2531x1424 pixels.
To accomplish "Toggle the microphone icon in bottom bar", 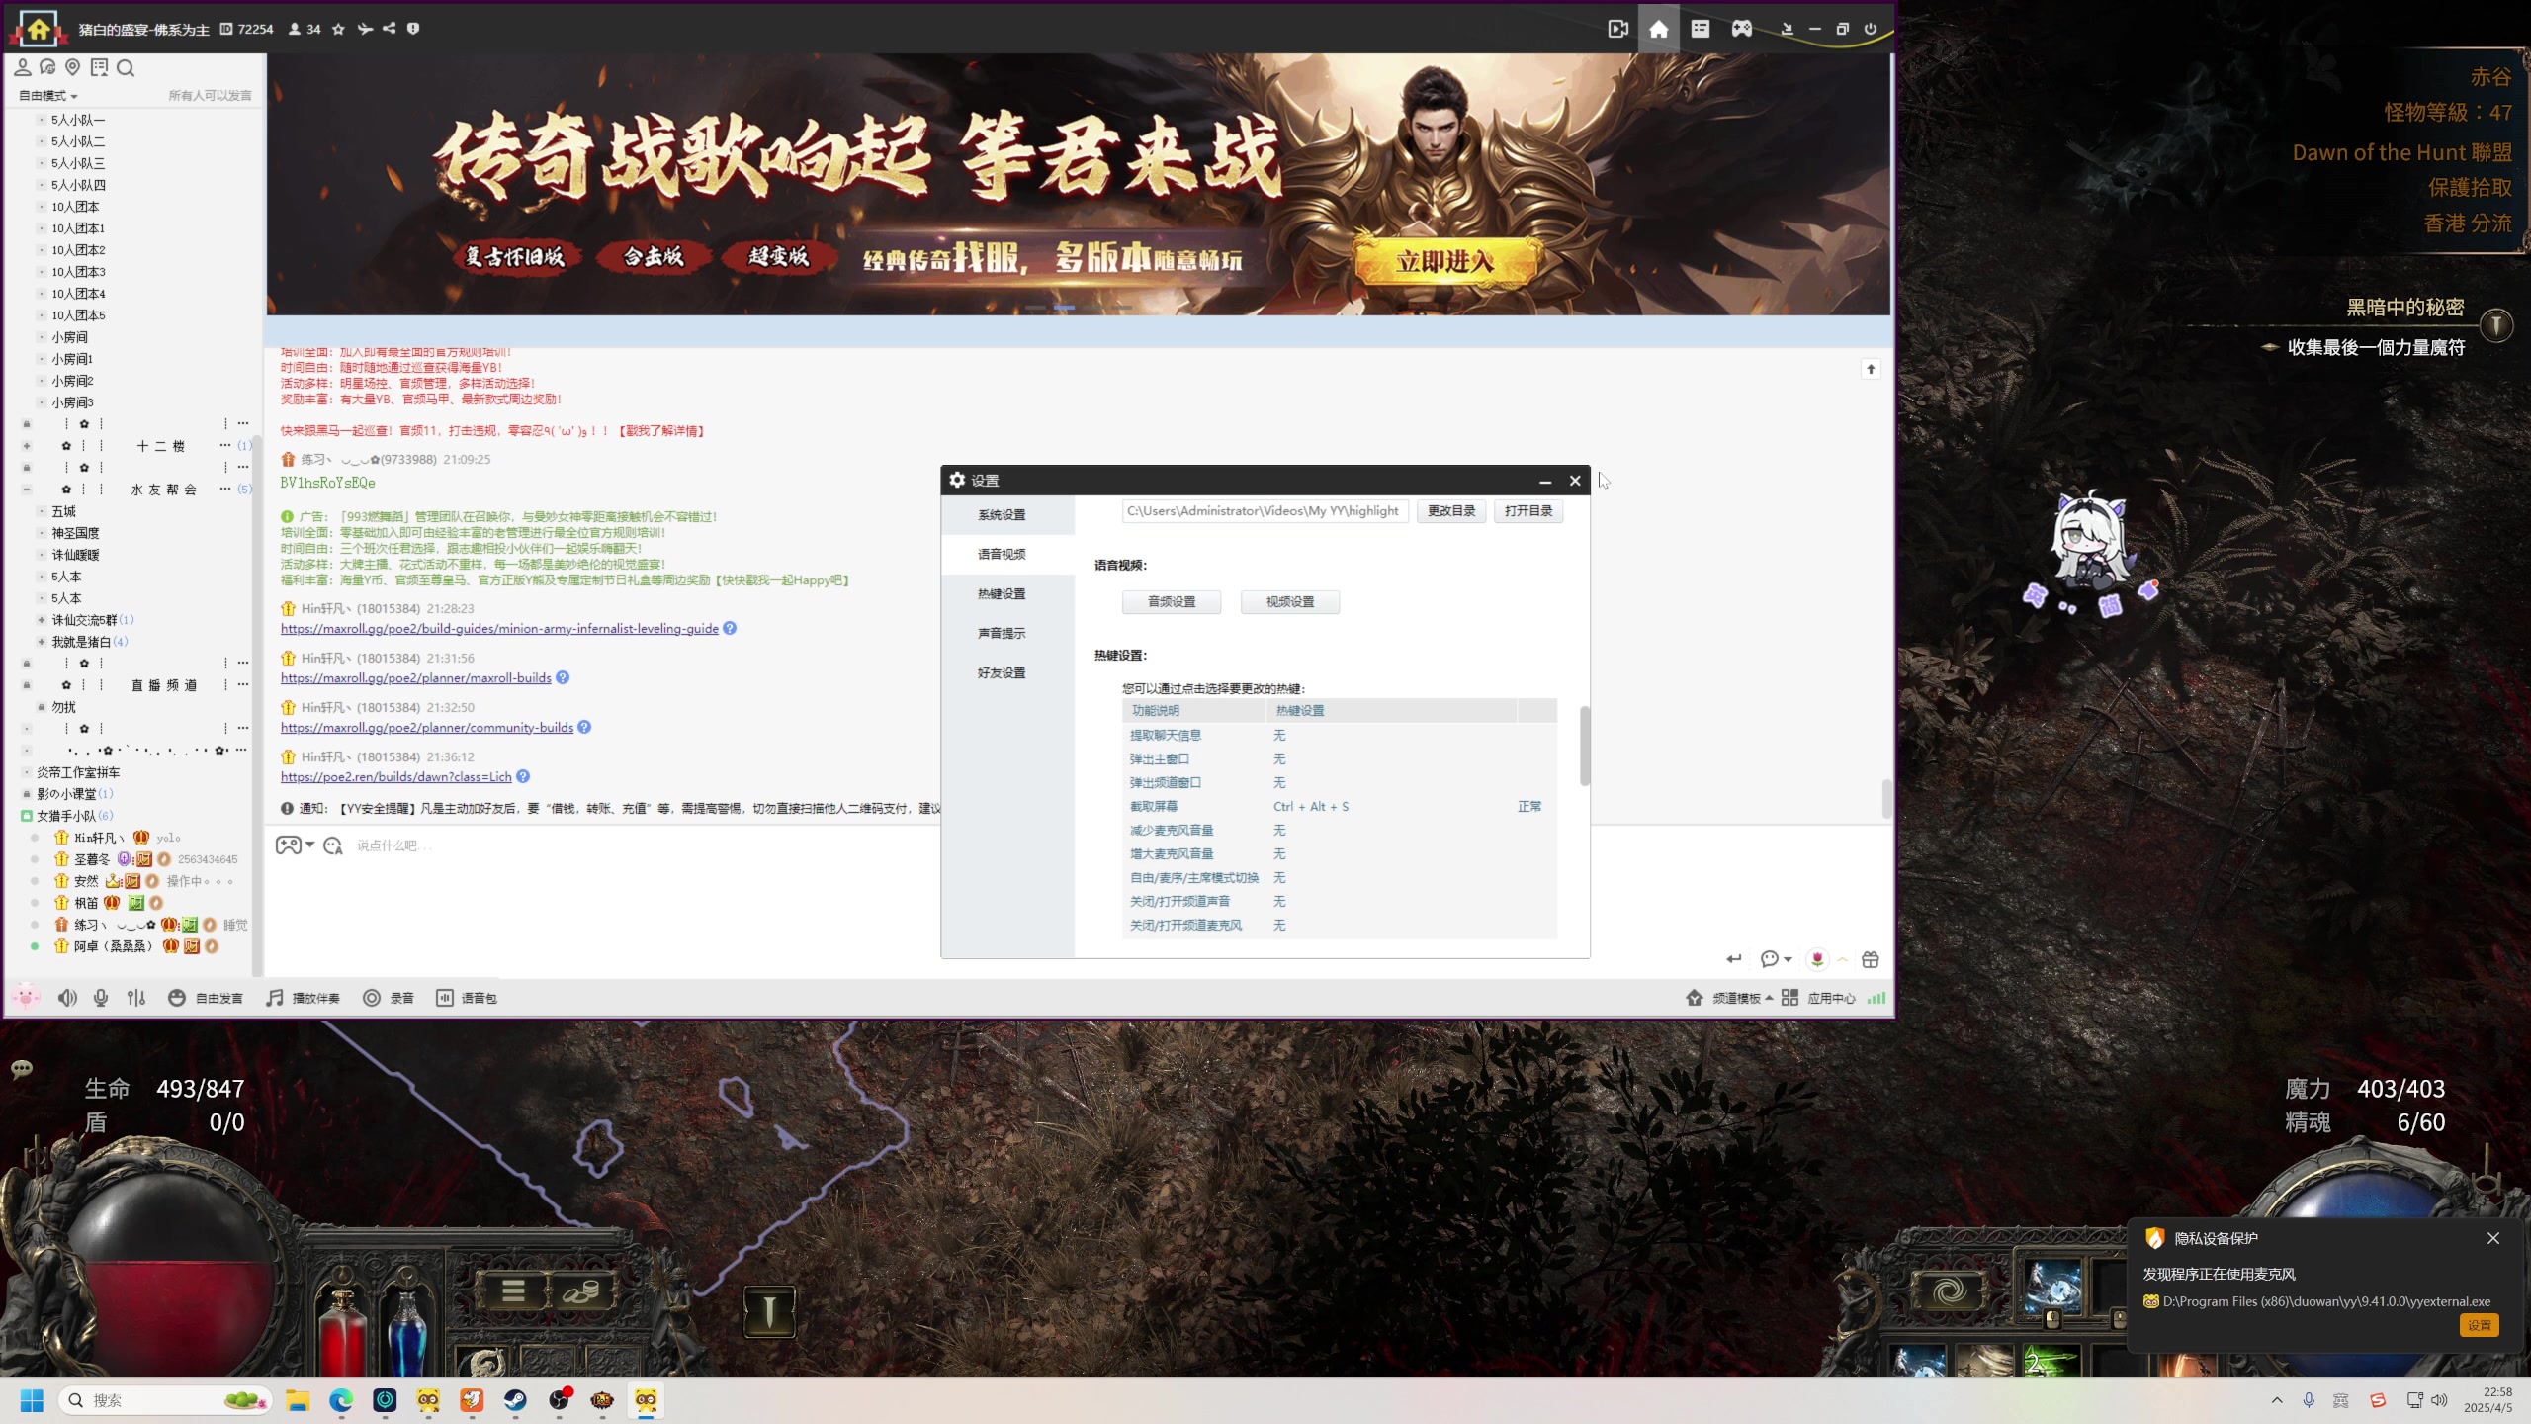I will (101, 998).
